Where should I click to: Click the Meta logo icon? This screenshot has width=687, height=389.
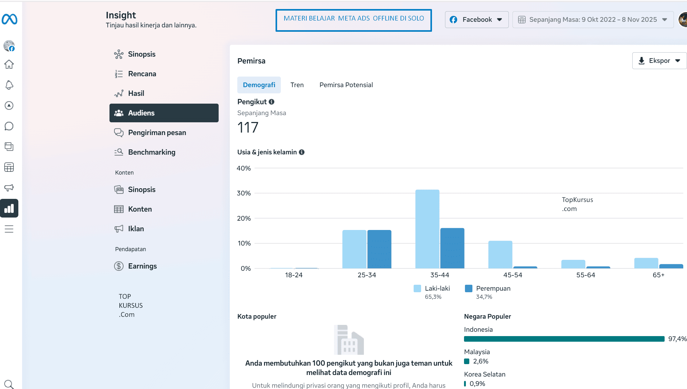(9, 19)
